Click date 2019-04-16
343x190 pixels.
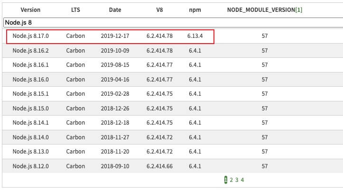115,80
